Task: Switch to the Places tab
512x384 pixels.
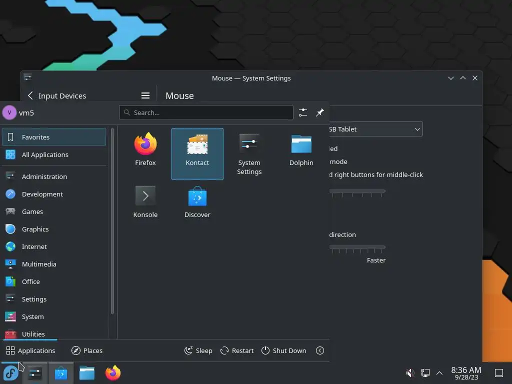Action: pyautogui.click(x=87, y=350)
